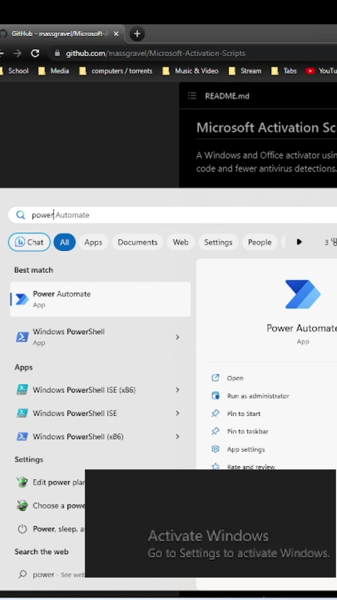The width and height of the screenshot is (337, 600).
Task: Click the Power sleep power-button icon
Action: click(22, 529)
